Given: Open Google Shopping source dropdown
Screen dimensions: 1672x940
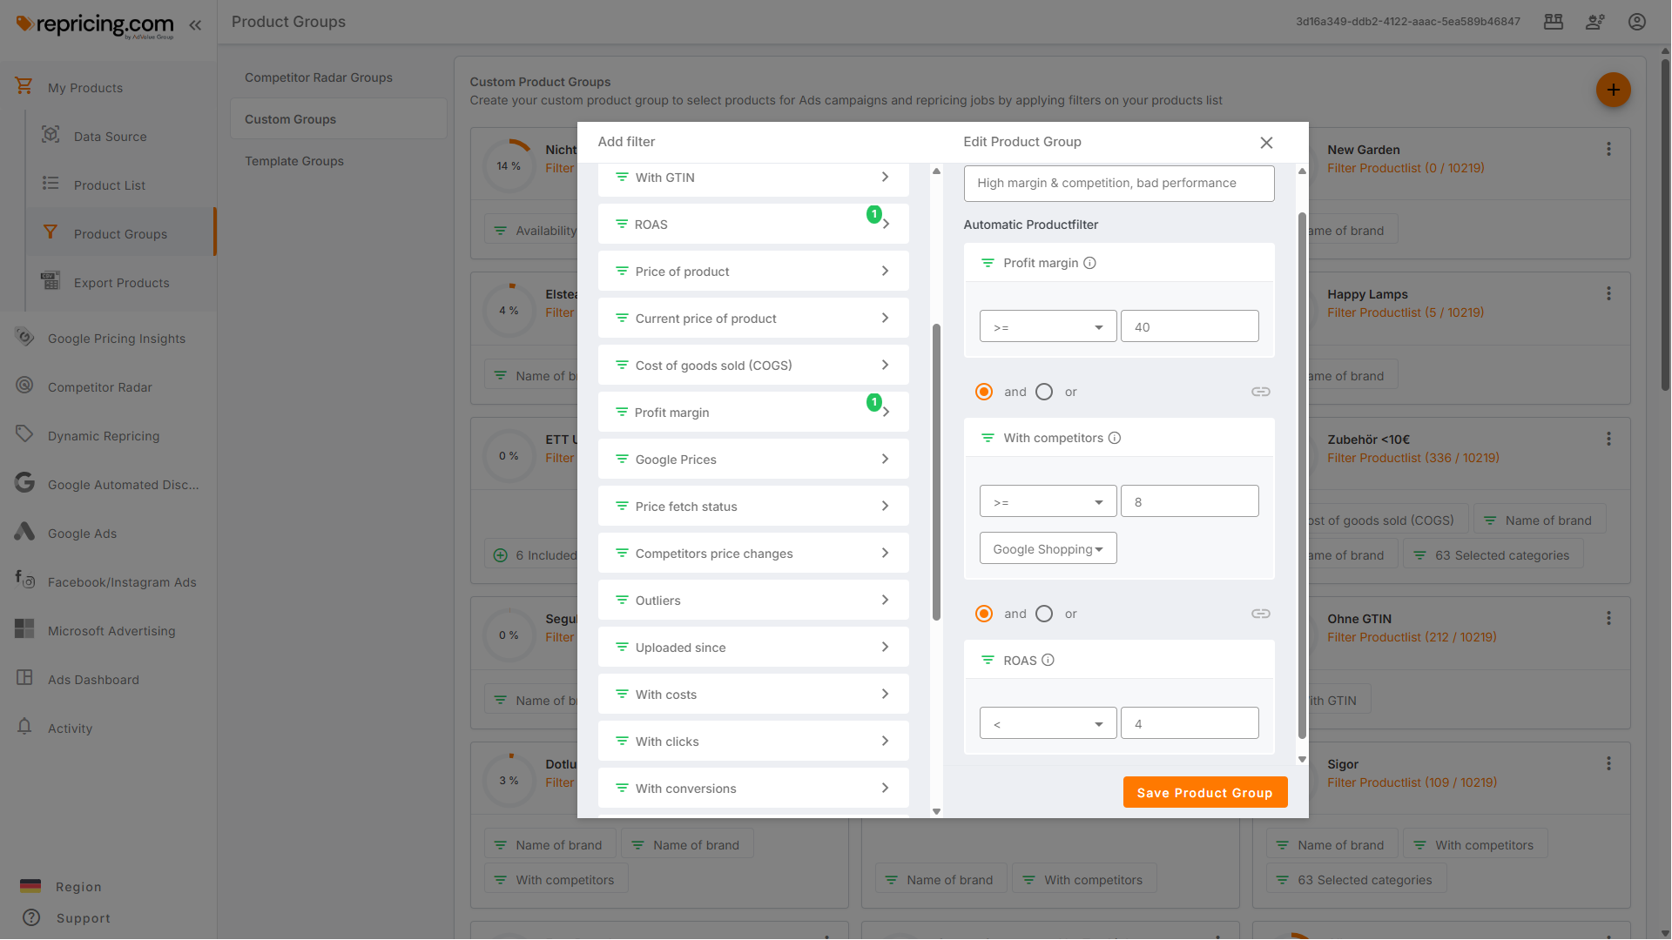Looking at the screenshot, I should coord(1048,548).
